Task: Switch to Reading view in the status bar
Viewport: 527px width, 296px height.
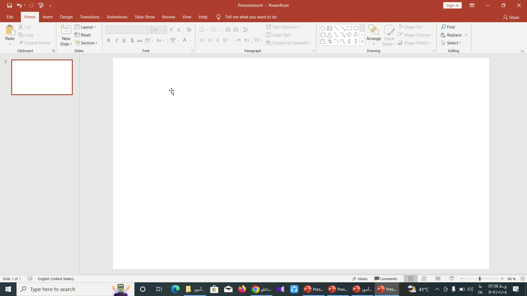Action: [x=438, y=279]
